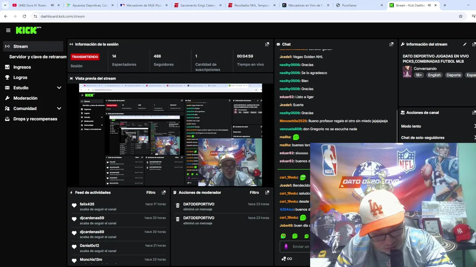
Task: Click the Enviar un mensaje chat input
Action: point(296,247)
